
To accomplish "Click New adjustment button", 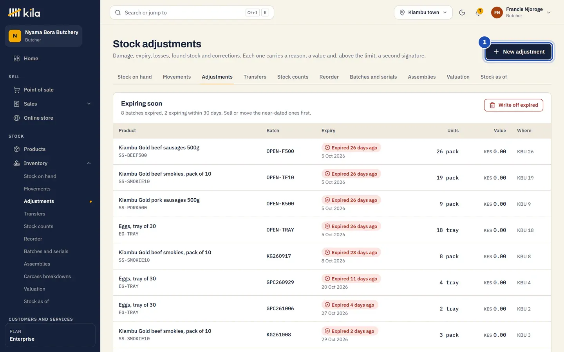I will coord(519,52).
